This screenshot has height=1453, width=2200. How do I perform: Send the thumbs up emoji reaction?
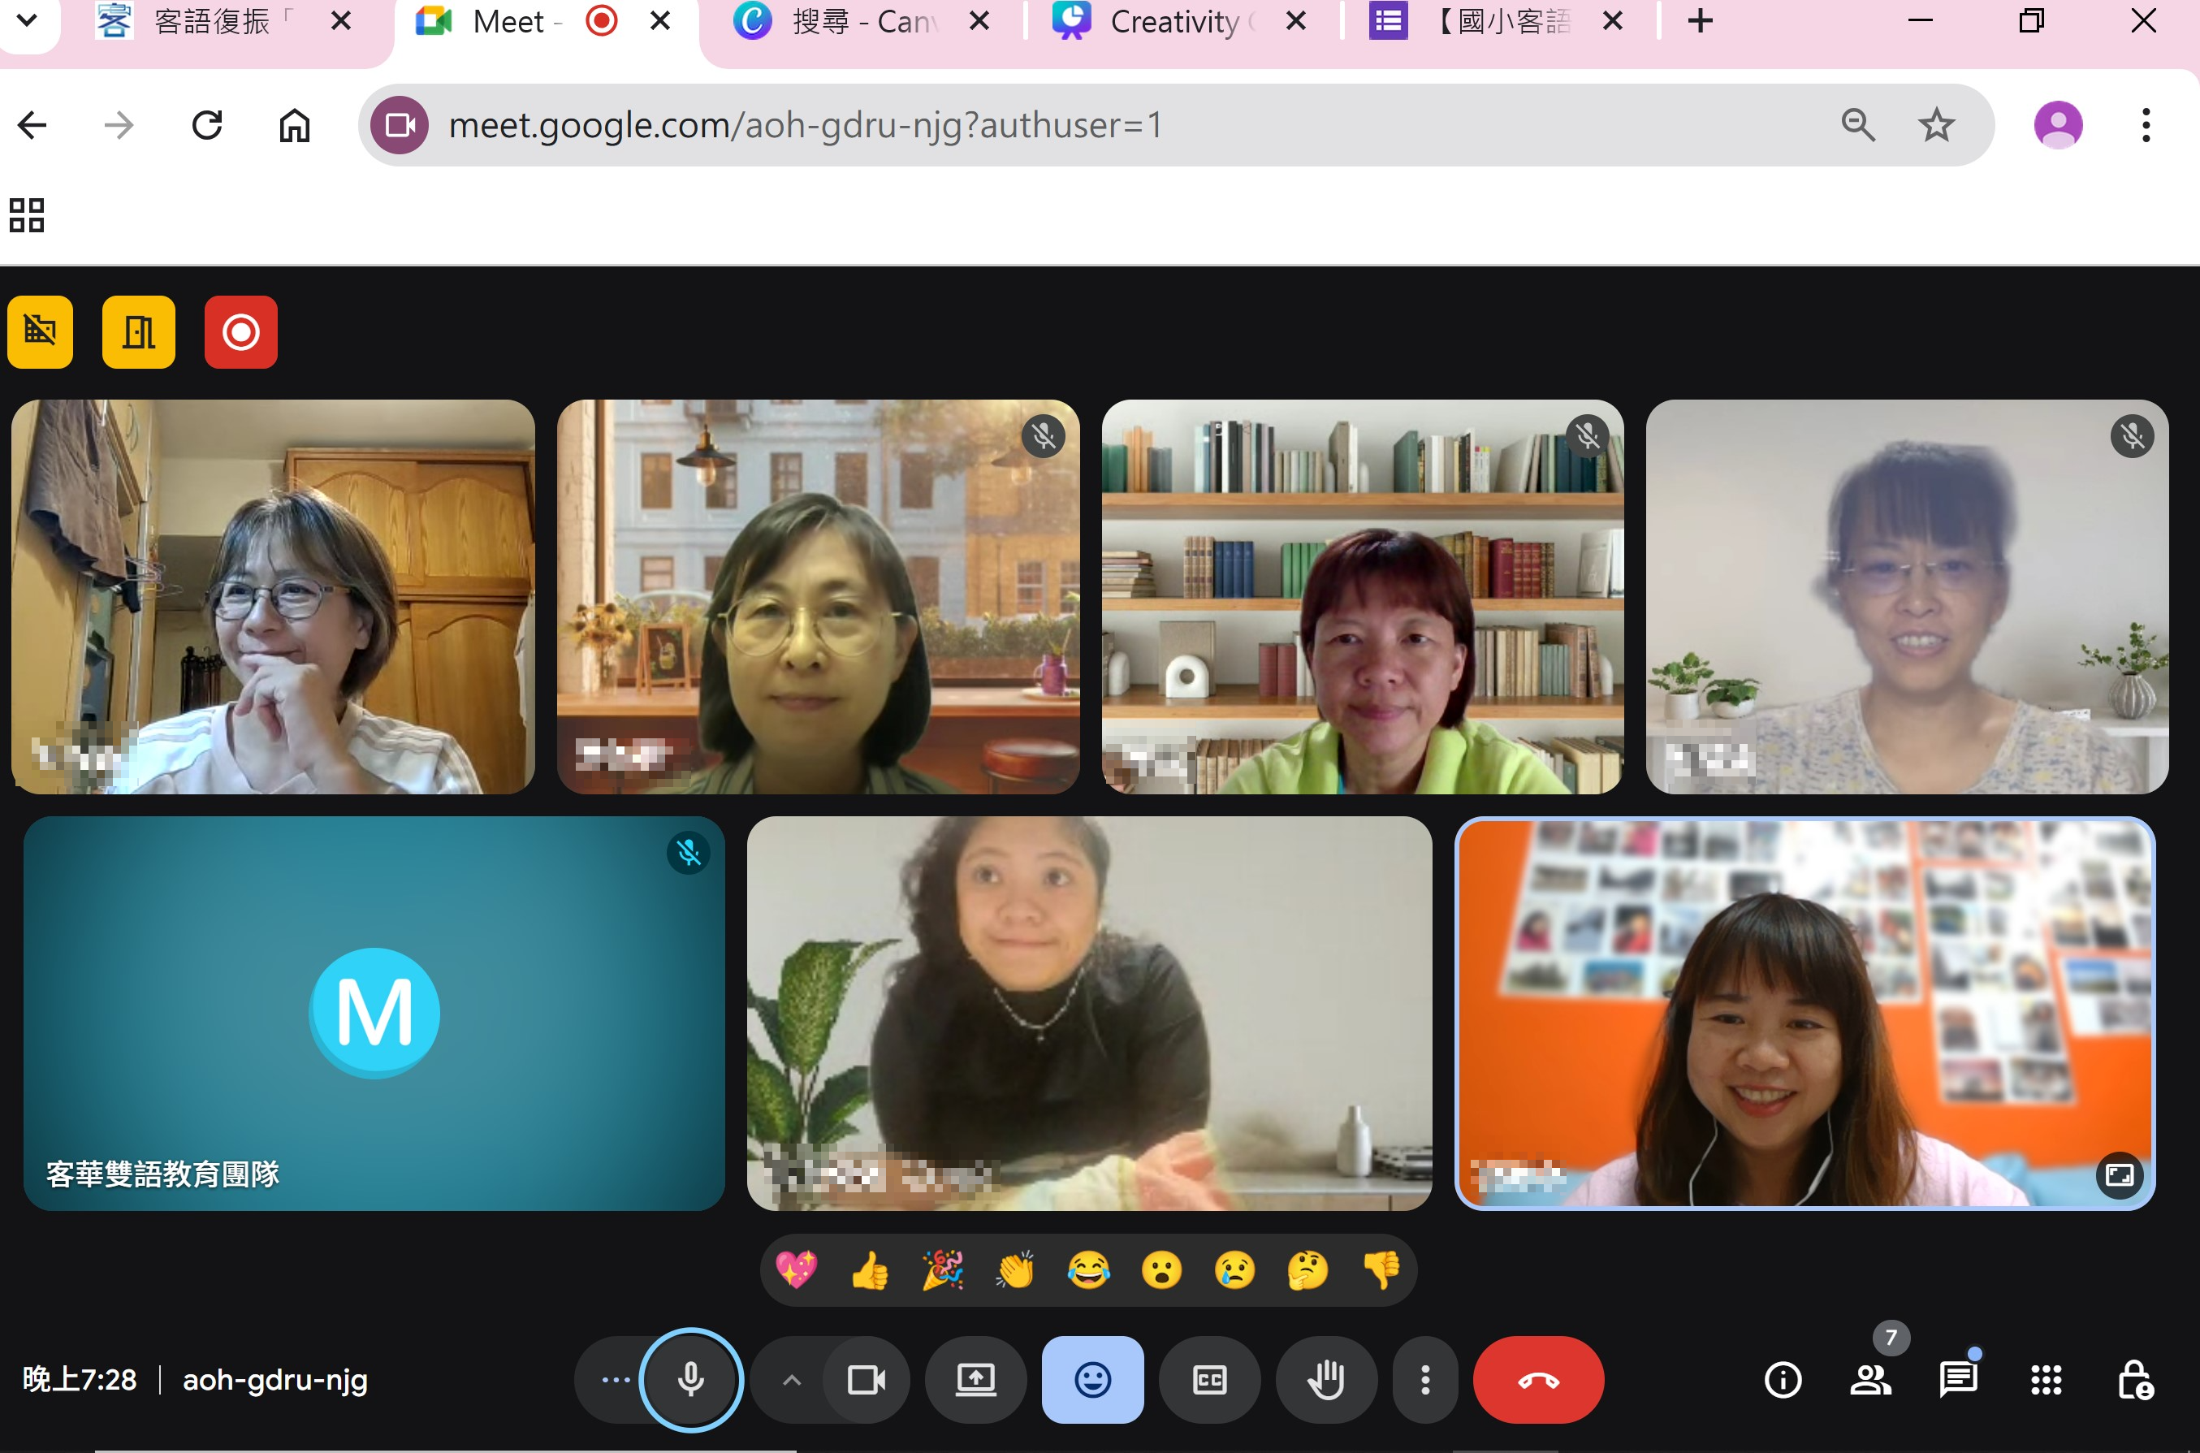[x=869, y=1269]
